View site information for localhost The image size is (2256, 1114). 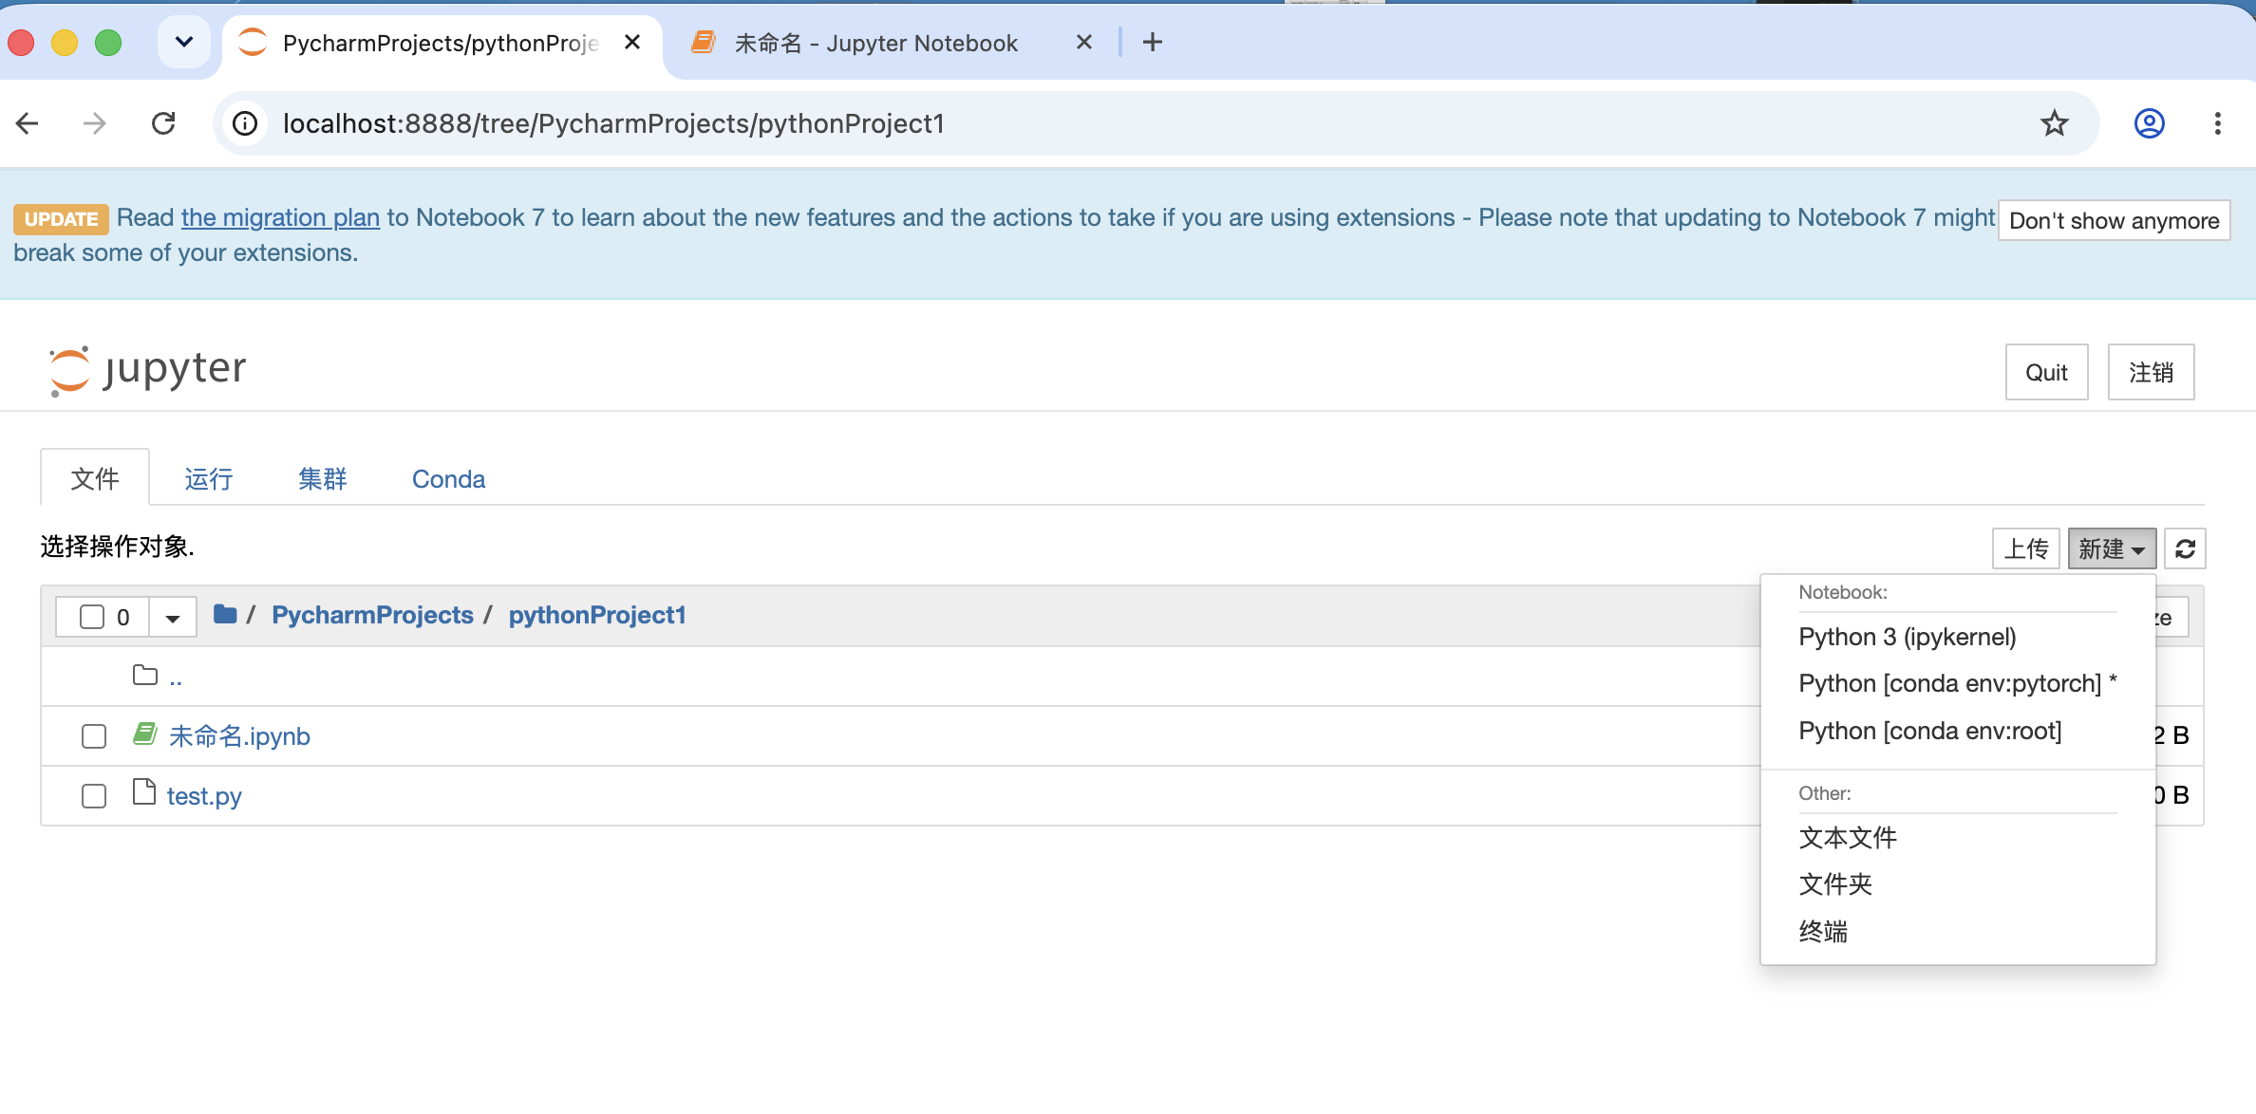tap(245, 123)
